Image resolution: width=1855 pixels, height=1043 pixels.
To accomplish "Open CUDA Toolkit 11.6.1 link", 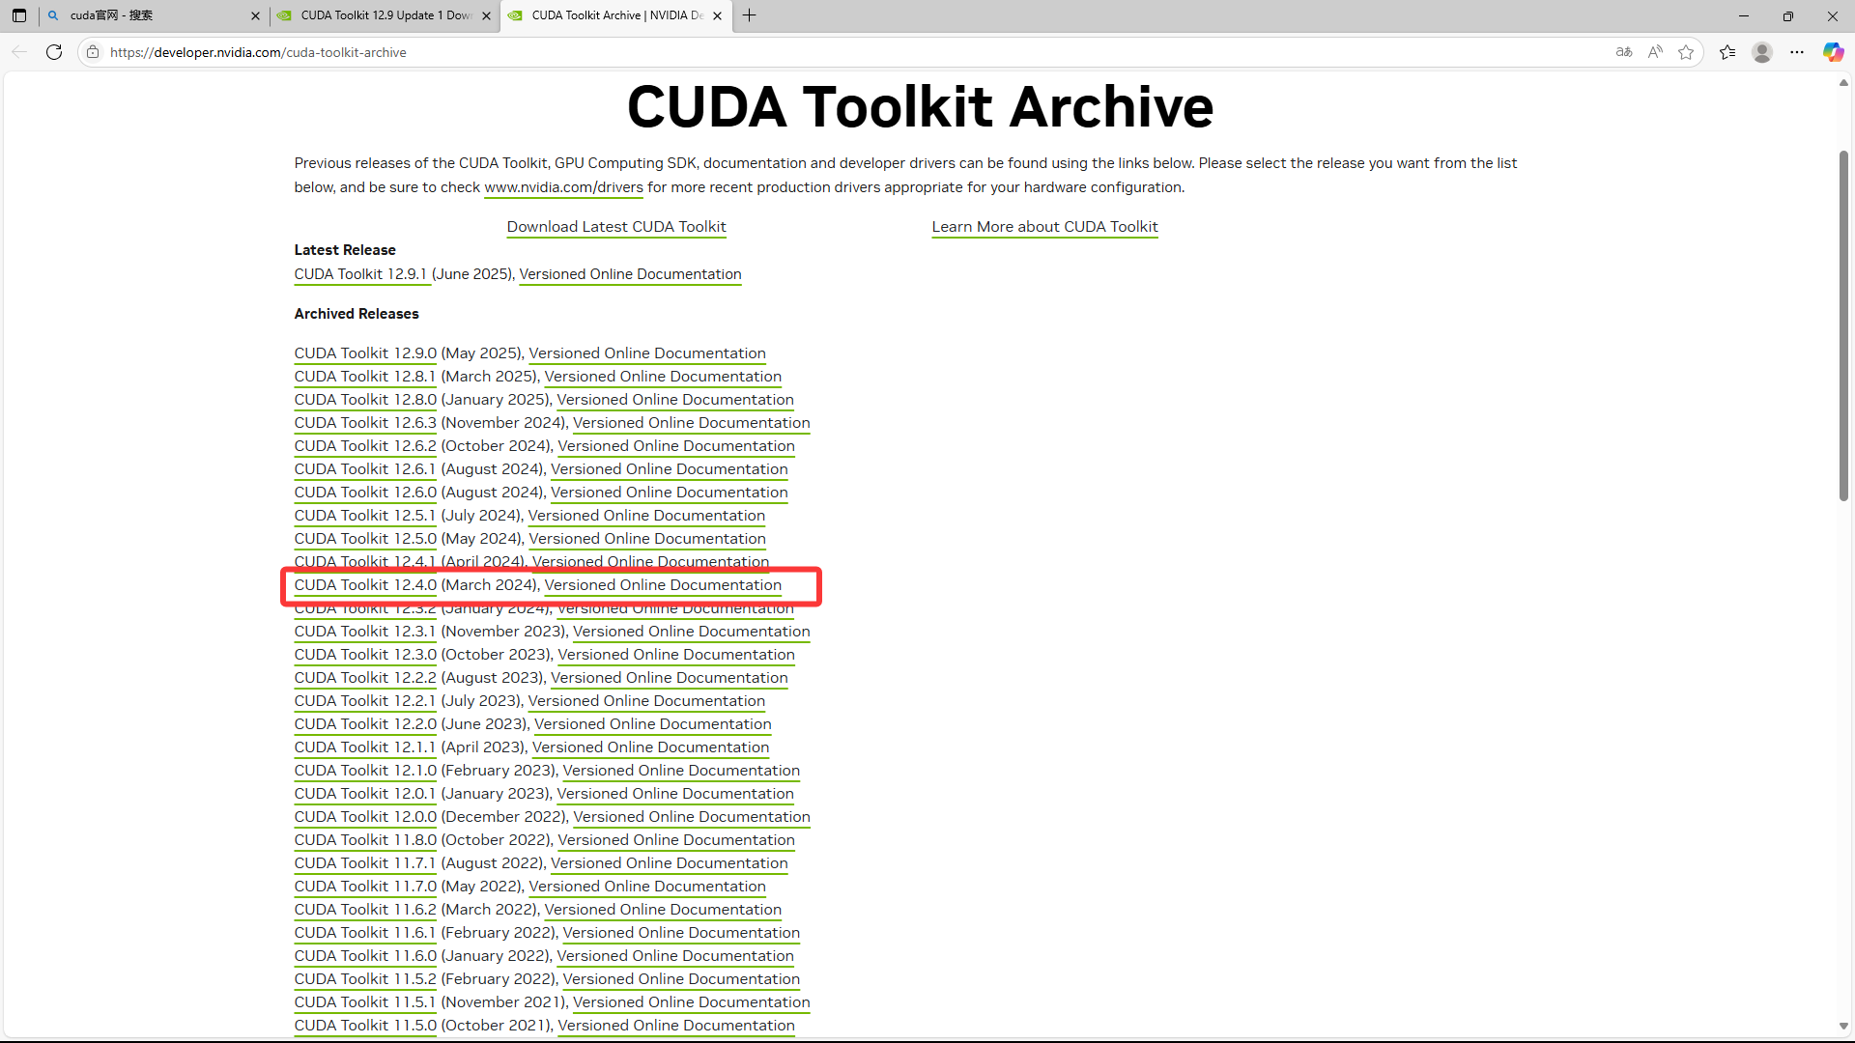I will [x=365, y=933].
